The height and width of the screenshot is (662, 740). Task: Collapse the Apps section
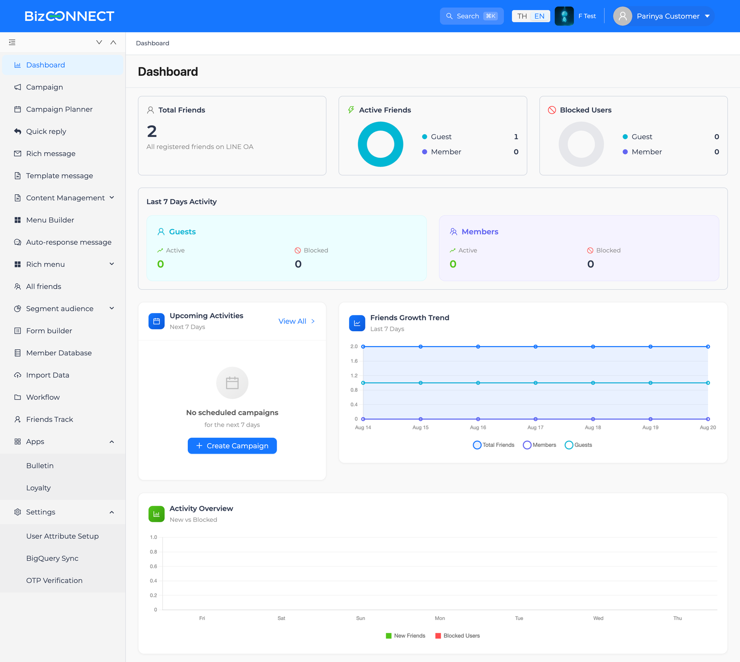pyautogui.click(x=111, y=442)
